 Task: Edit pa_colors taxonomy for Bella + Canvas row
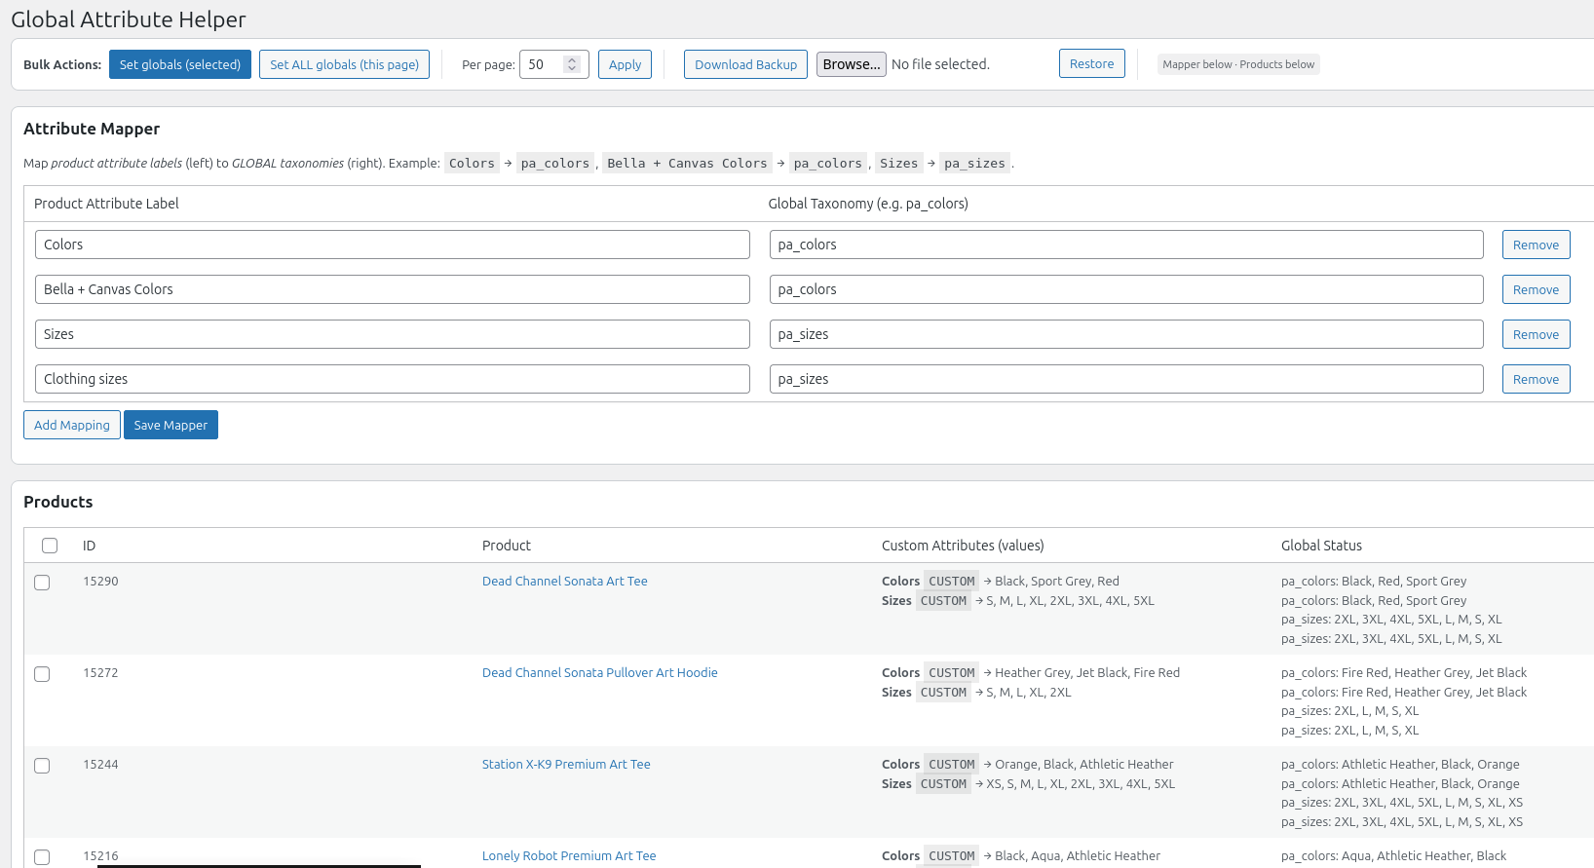1126,289
